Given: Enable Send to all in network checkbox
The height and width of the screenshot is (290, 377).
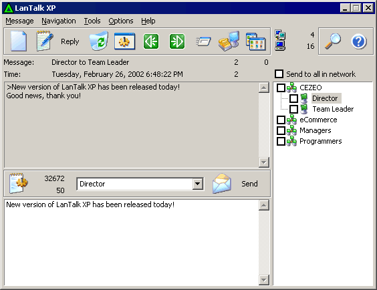Looking at the screenshot, I should click(x=279, y=74).
